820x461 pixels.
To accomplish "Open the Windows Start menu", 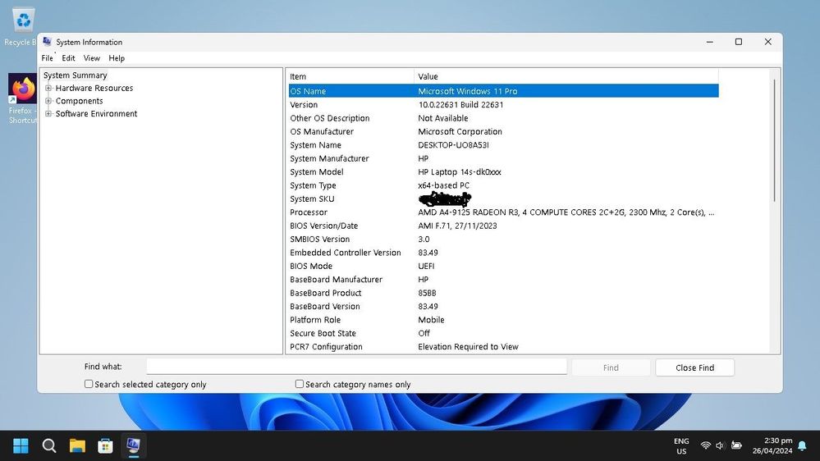I will pos(21,446).
